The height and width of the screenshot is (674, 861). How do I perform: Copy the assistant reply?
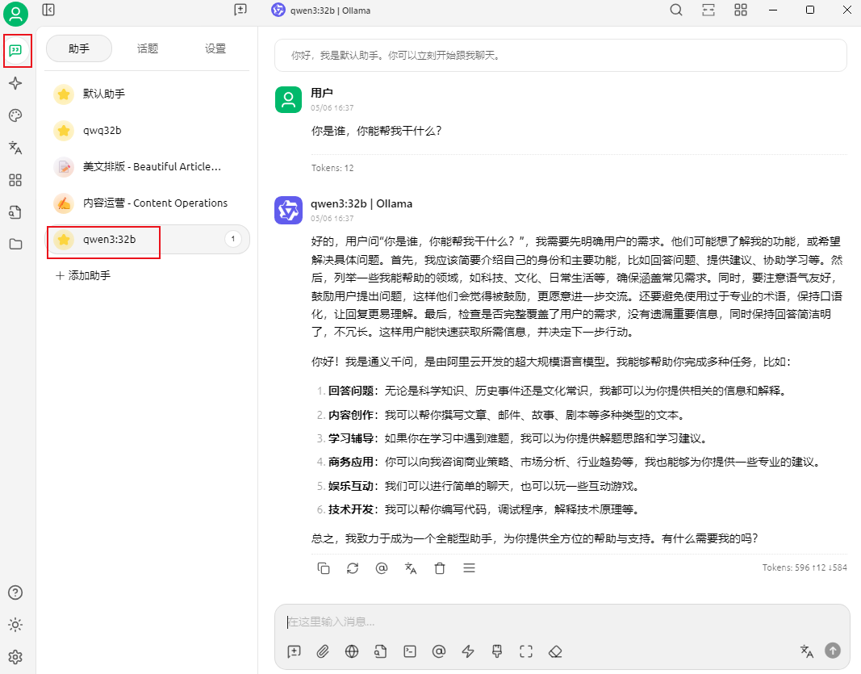pos(324,568)
